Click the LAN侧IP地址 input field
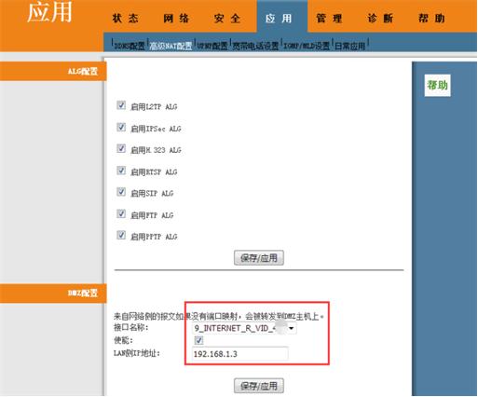478x397 pixels. [x=239, y=353]
